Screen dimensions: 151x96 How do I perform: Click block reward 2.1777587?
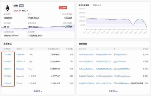pyautogui.click(x=55, y=76)
